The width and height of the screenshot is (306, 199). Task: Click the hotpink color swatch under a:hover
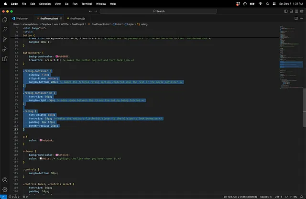[57, 155]
